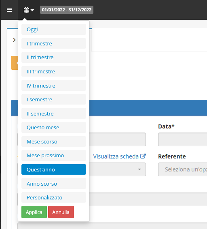Select IV trimestre option
Screen dimensions: 207x229
coord(54,86)
